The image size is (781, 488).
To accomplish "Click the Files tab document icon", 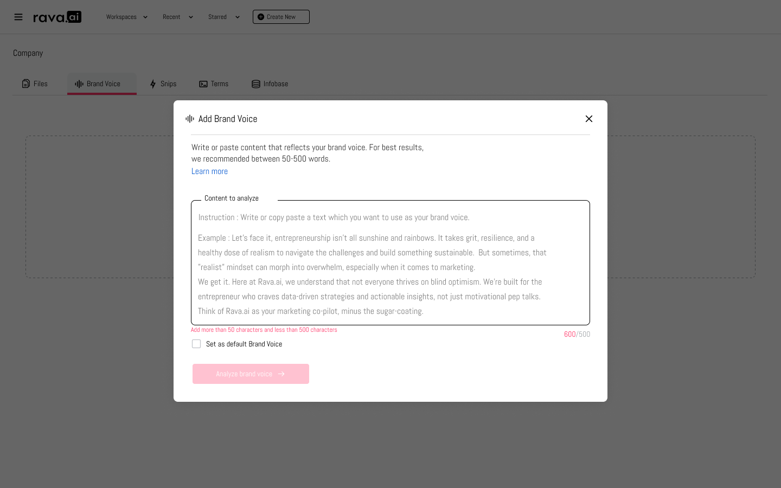I will 26,84.
